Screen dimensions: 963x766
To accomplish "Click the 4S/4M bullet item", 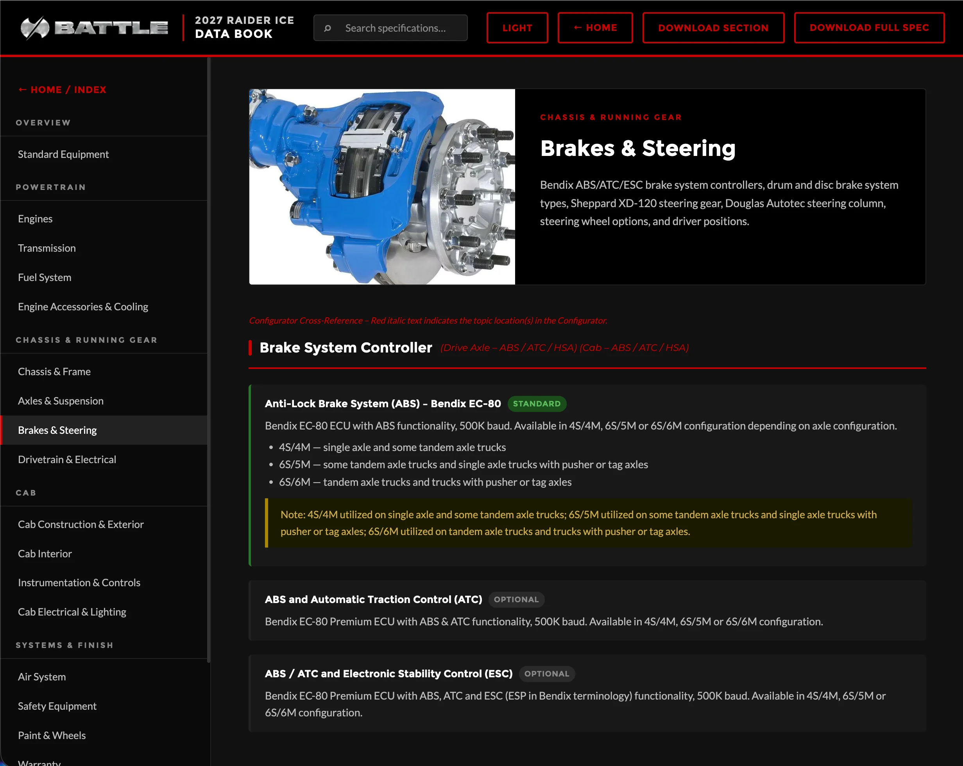I will (392, 447).
